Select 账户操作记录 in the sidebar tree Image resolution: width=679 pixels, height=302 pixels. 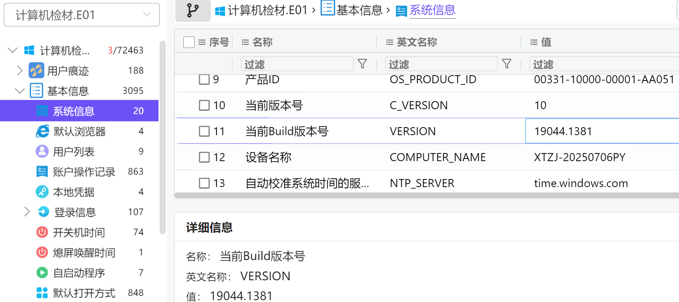click(84, 172)
